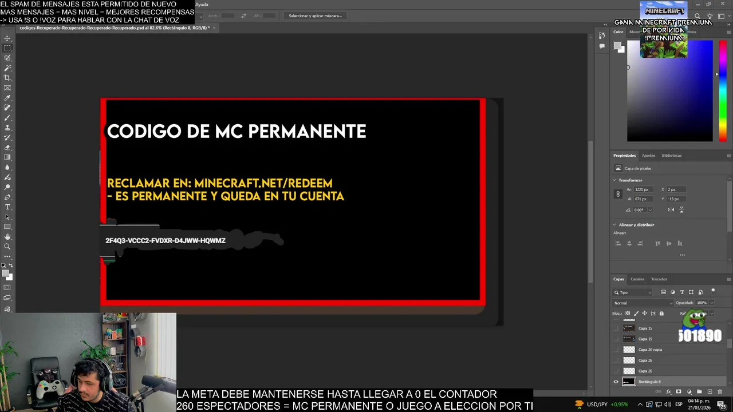This screenshot has height=412, width=733.
Task: Select the Lasso tool
Action: [x=7, y=58]
